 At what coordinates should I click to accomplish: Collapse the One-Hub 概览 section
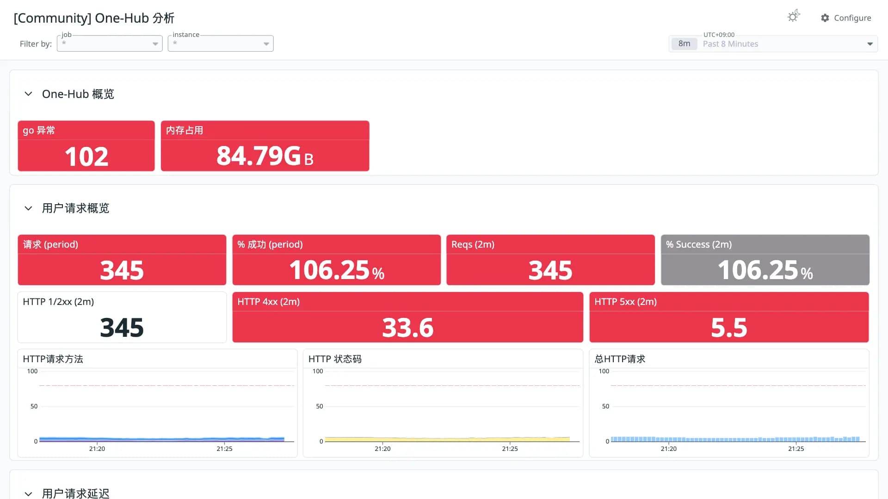click(x=28, y=94)
